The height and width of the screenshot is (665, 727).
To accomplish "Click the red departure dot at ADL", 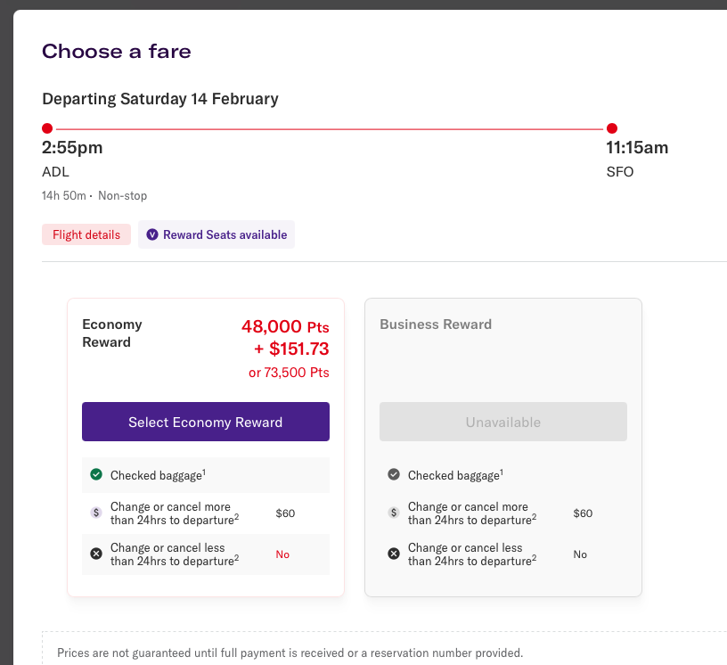I will pos(47,128).
